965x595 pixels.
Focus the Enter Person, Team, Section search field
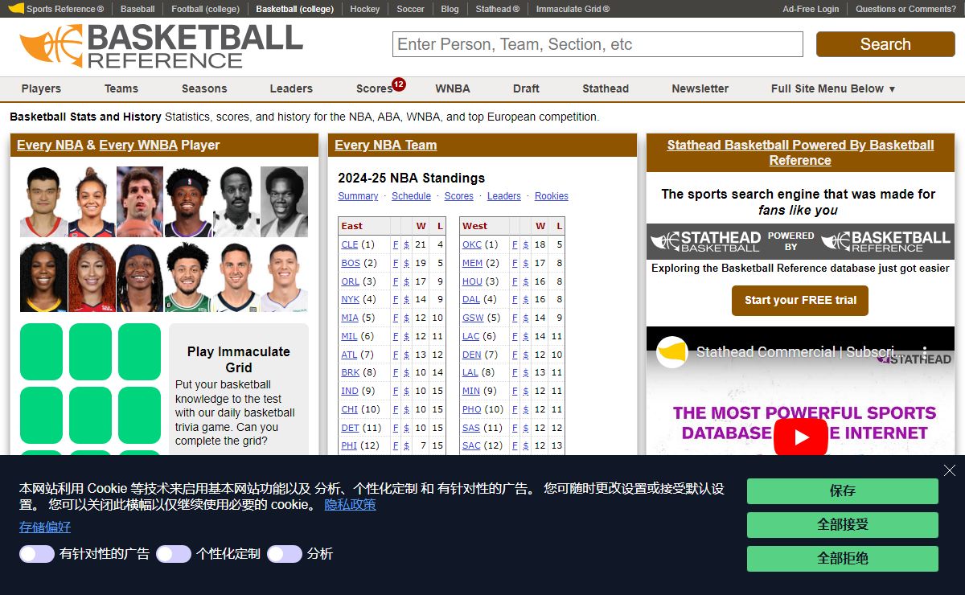597,44
